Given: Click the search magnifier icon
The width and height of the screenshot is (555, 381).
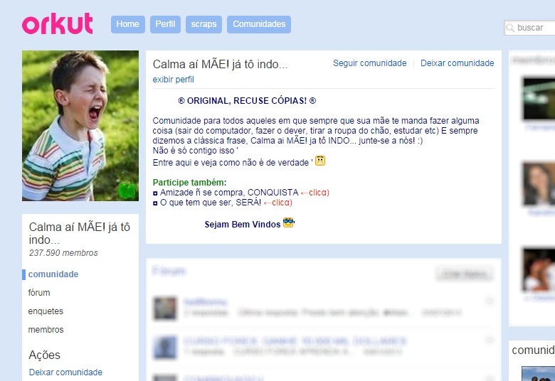Looking at the screenshot, I should pyautogui.click(x=510, y=28).
